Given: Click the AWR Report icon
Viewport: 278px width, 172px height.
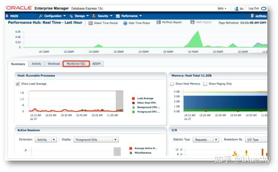Looking at the screenshot, I should 192,22.
